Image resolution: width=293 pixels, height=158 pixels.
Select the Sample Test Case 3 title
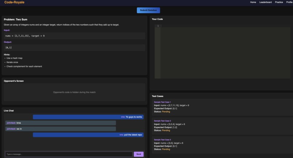point(162,140)
